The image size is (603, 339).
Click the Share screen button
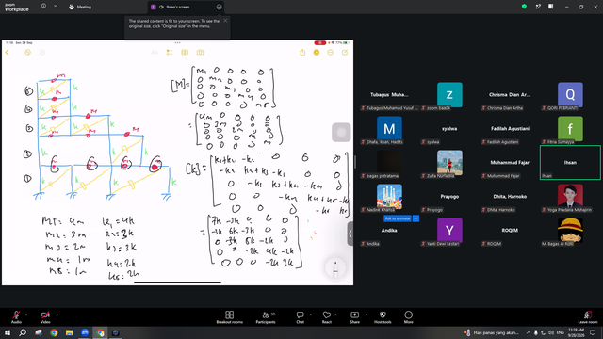[354, 317]
